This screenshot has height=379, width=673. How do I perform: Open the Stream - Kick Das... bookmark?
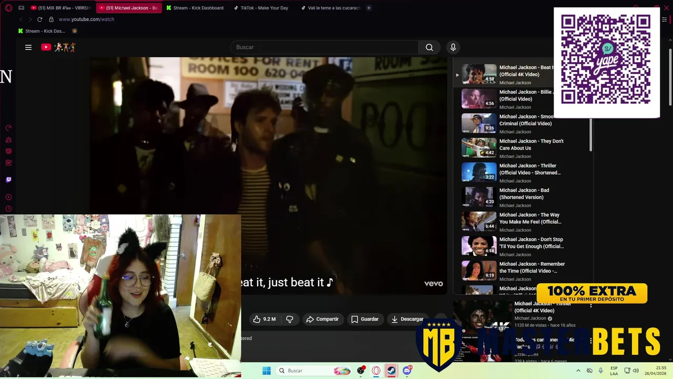coord(42,31)
